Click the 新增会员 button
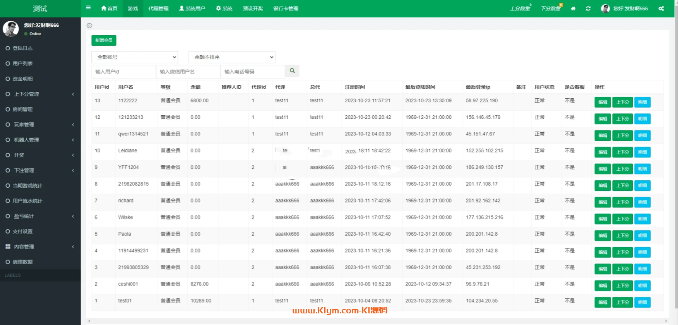This screenshot has height=325, width=678. pyautogui.click(x=104, y=40)
